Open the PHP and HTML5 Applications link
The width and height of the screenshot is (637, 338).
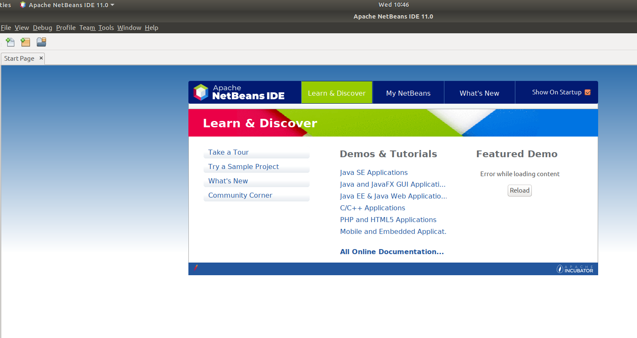(388, 220)
